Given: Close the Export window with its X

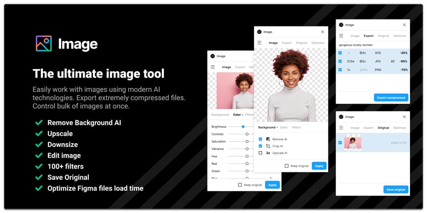Looking at the screenshot, I should pyautogui.click(x=404, y=25).
